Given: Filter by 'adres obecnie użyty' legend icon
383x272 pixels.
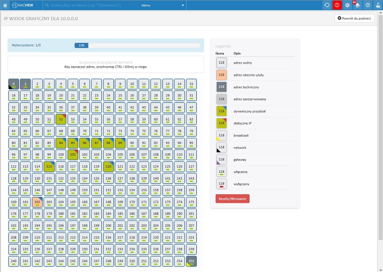Looking at the screenshot, I should (x=221, y=75).
